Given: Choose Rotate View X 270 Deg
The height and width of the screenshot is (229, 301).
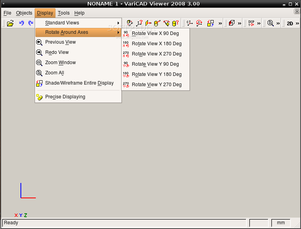Looking at the screenshot, I should click(155, 54).
